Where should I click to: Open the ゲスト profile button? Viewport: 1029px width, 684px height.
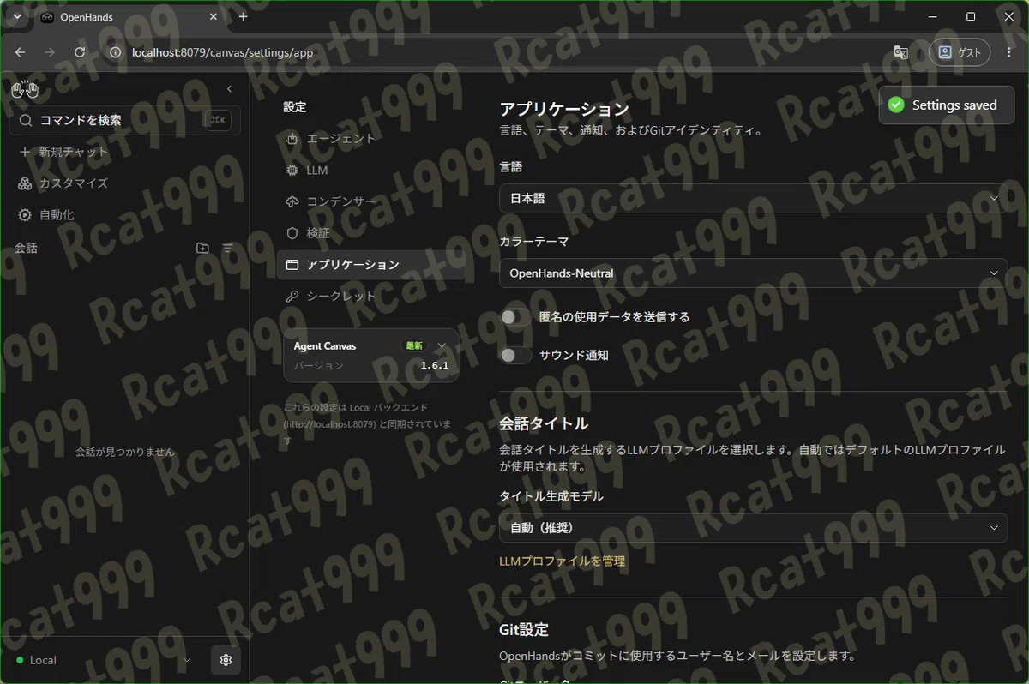(x=960, y=52)
